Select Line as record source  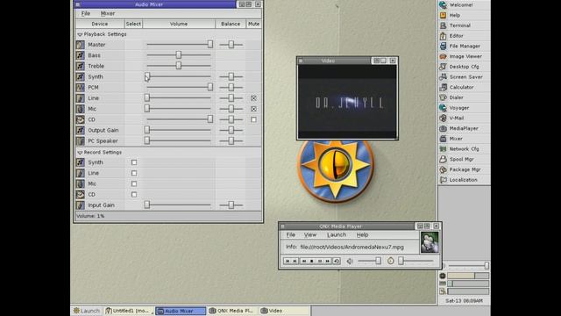pyautogui.click(x=134, y=174)
